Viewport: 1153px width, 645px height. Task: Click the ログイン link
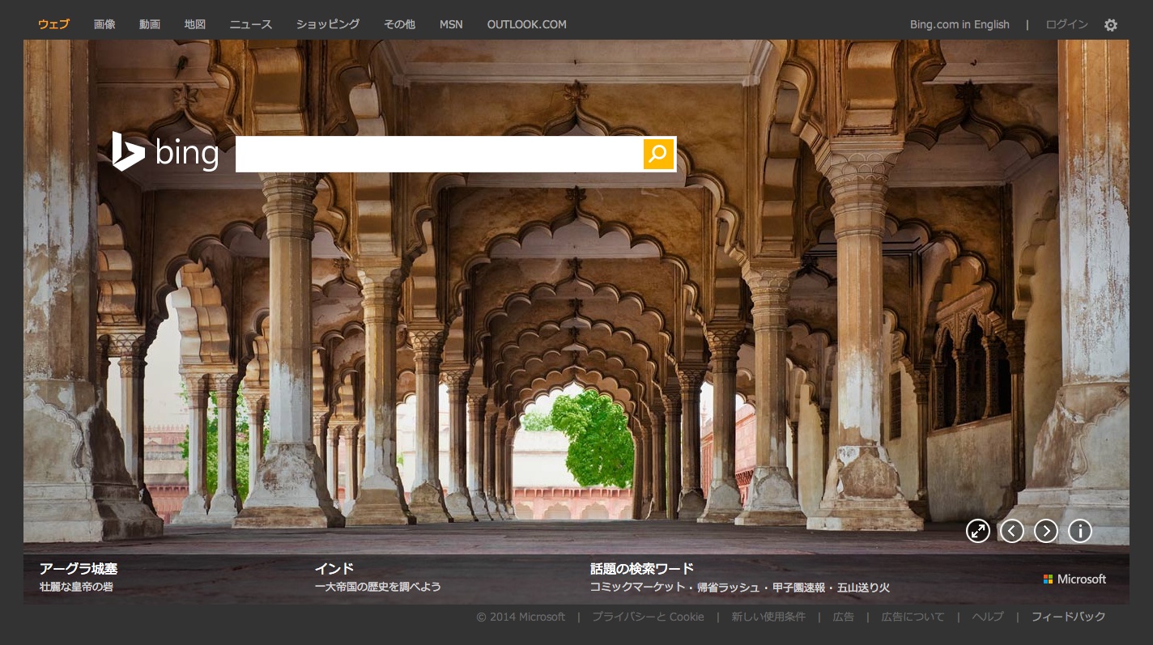(1066, 24)
